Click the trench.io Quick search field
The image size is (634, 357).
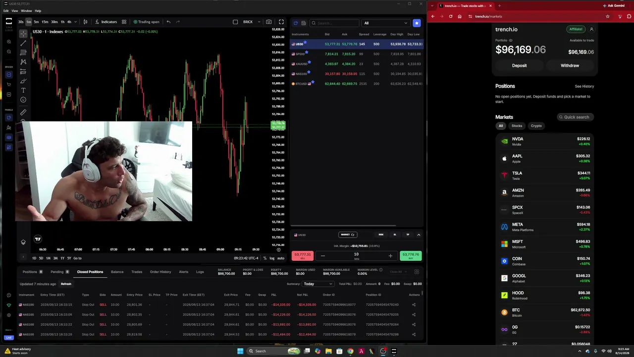575,117
